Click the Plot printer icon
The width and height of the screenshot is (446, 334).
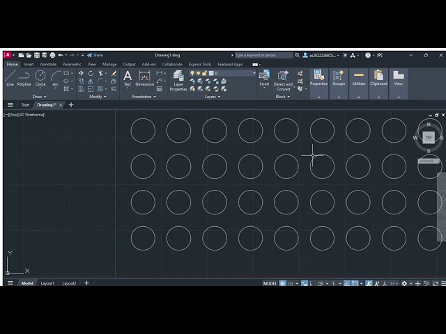[52, 55]
